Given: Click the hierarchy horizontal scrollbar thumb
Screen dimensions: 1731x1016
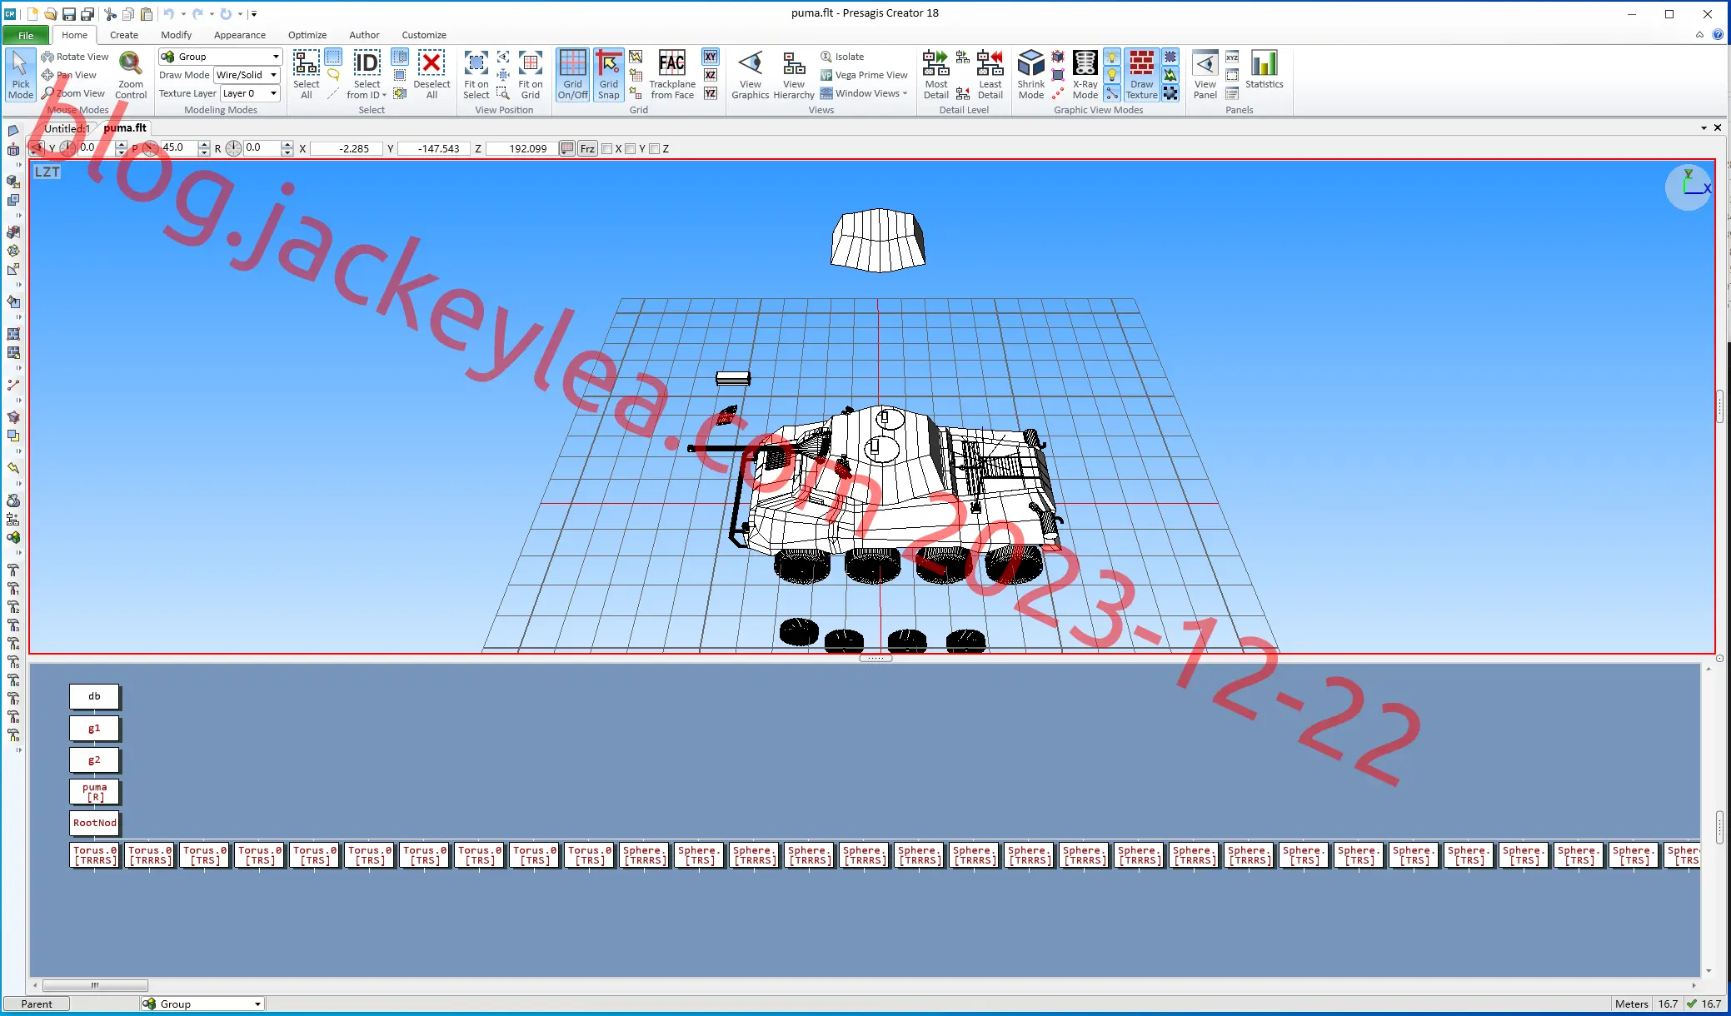Looking at the screenshot, I should coord(95,985).
